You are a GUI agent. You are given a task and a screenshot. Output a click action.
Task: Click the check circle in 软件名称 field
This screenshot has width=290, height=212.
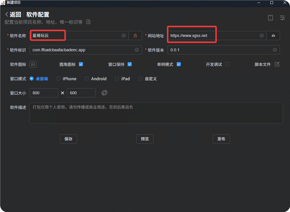(x=124, y=36)
